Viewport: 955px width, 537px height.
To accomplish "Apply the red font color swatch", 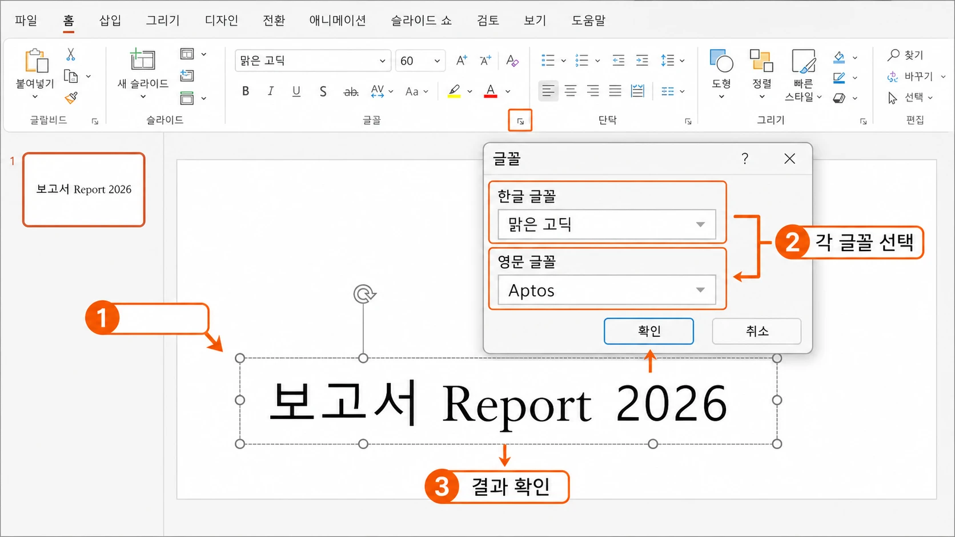I will pyautogui.click(x=491, y=91).
